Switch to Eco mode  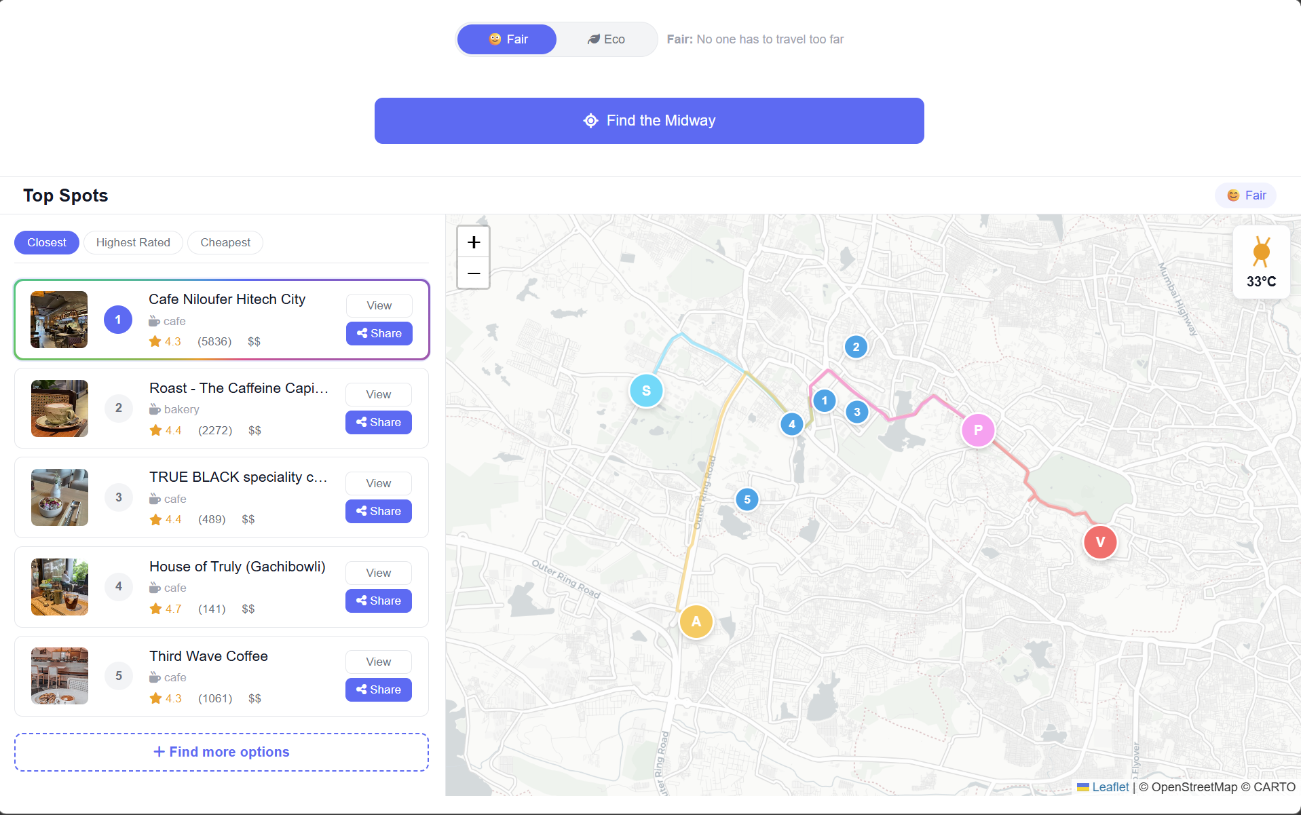pos(606,39)
